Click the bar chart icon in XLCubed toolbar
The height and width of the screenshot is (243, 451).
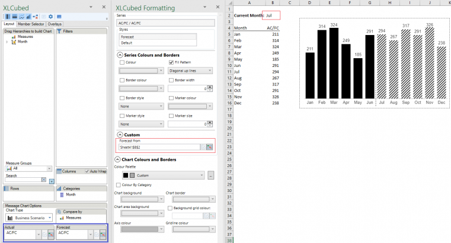28,17
